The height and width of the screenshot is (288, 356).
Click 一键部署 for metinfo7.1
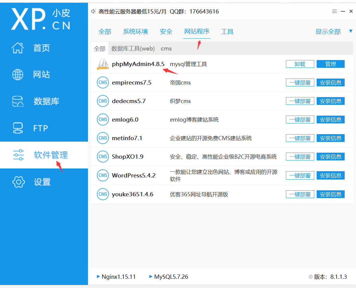coord(300,138)
